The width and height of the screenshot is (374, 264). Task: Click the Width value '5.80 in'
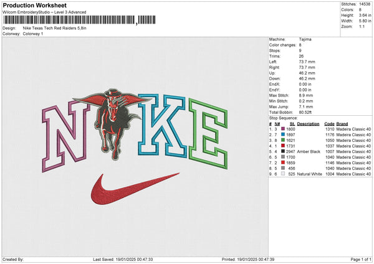pos(365,21)
